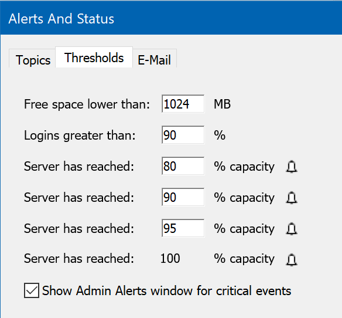Toggle the Show Admin Alerts window checkbox
342x318 pixels.
pos(32,290)
